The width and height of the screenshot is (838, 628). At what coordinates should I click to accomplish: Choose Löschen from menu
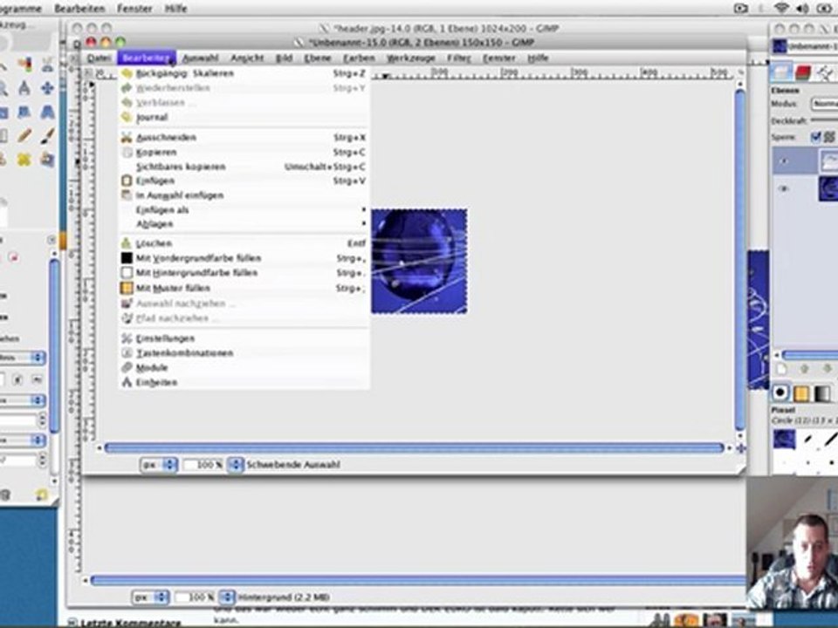(x=244, y=243)
